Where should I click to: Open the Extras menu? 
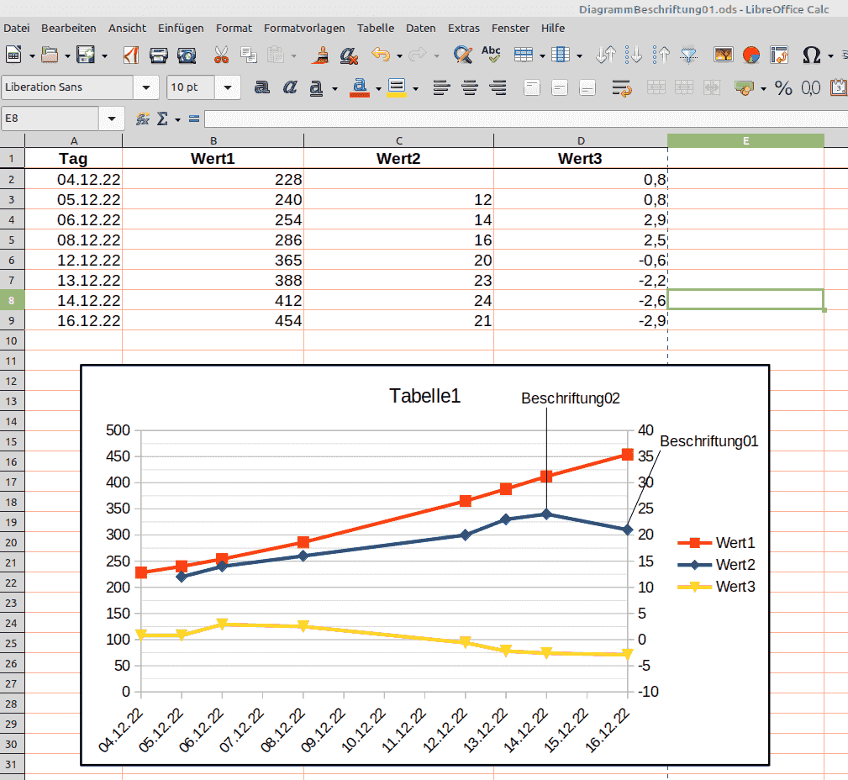click(463, 28)
